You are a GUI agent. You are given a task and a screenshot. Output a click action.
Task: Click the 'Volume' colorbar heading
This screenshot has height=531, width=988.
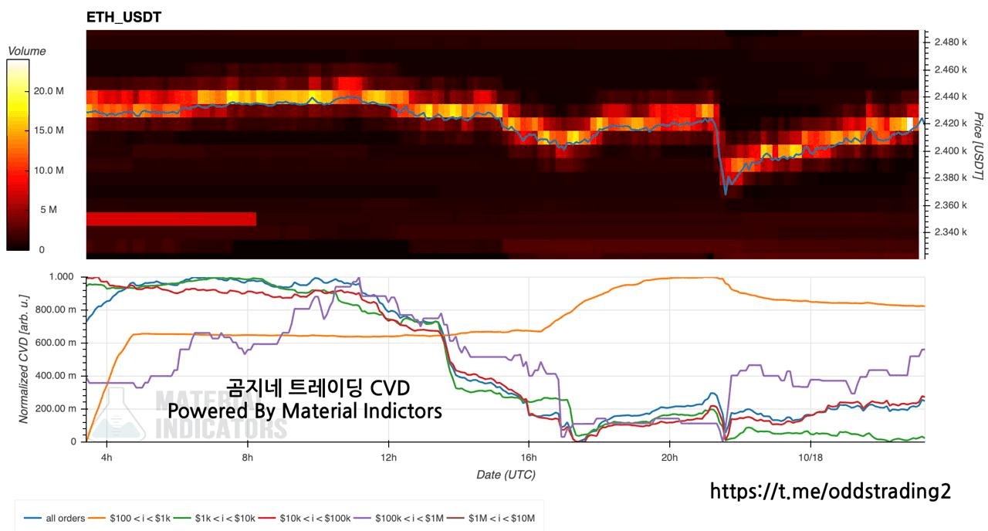coord(26,51)
